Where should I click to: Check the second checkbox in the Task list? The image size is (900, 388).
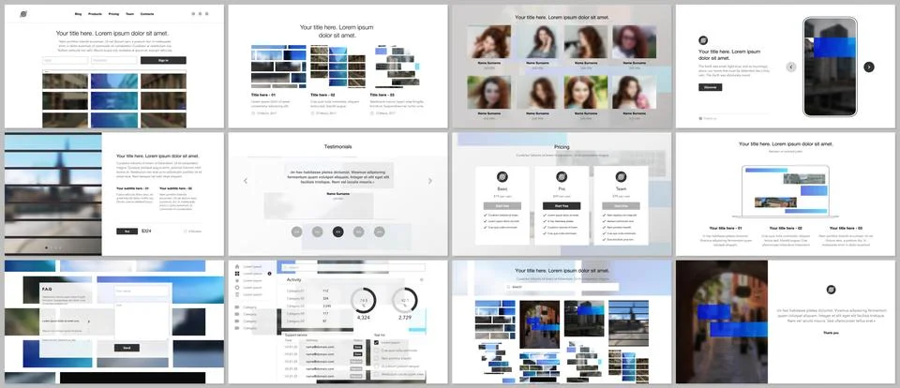[377, 351]
